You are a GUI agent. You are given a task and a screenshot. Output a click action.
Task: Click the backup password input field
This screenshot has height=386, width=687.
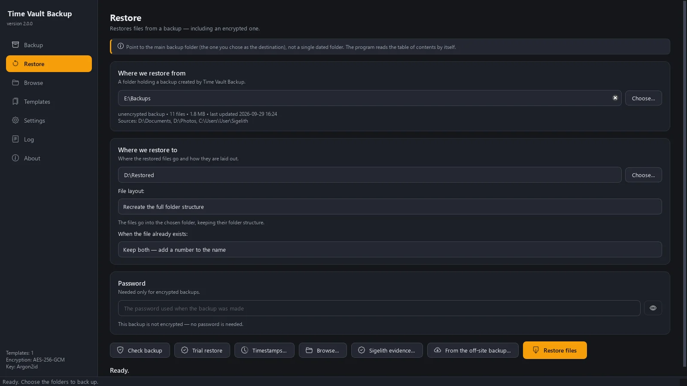379,308
